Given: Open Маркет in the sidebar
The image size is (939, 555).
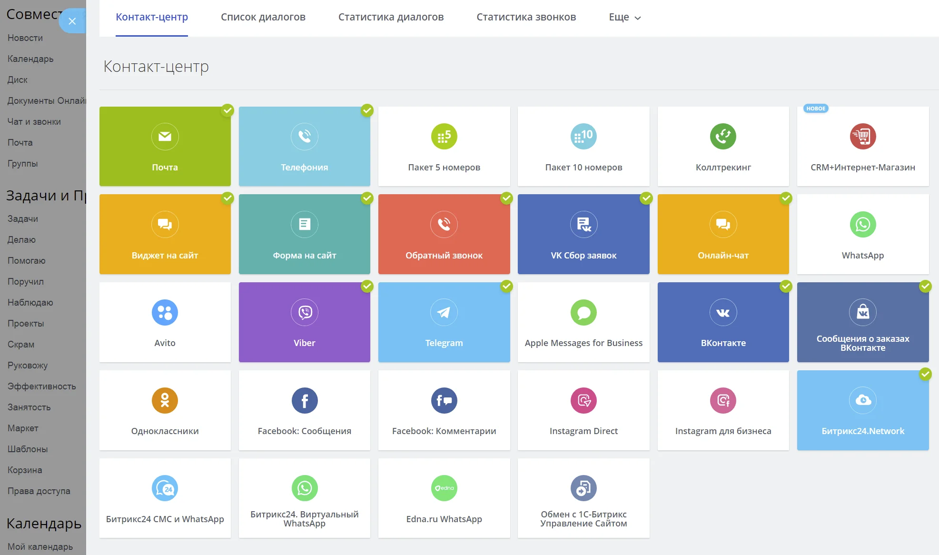Looking at the screenshot, I should click(x=23, y=428).
